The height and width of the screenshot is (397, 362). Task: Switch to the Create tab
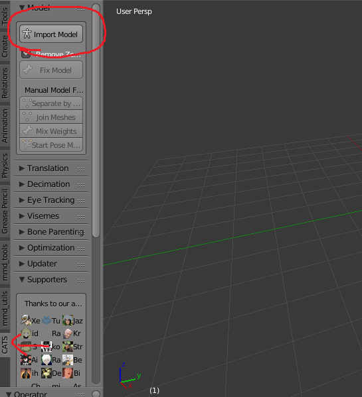click(x=5, y=46)
